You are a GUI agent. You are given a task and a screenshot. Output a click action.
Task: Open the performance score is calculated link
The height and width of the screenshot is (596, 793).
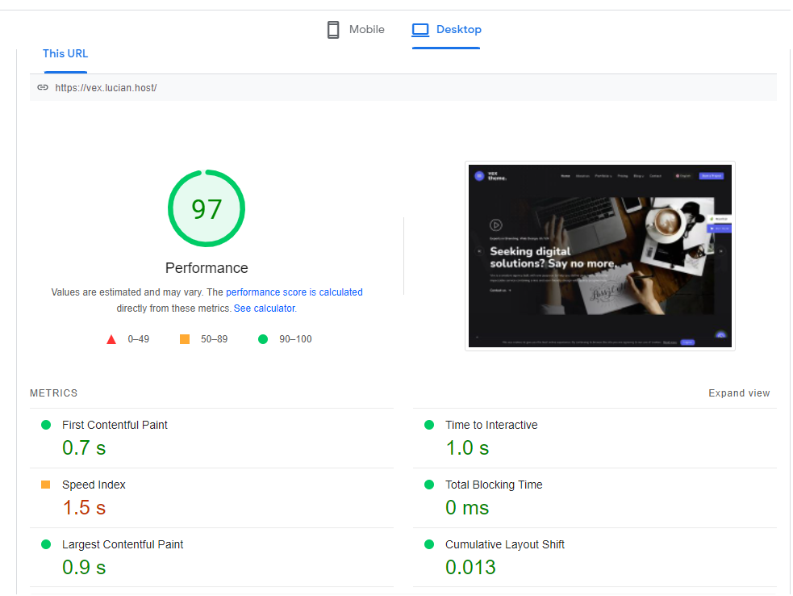click(x=294, y=292)
